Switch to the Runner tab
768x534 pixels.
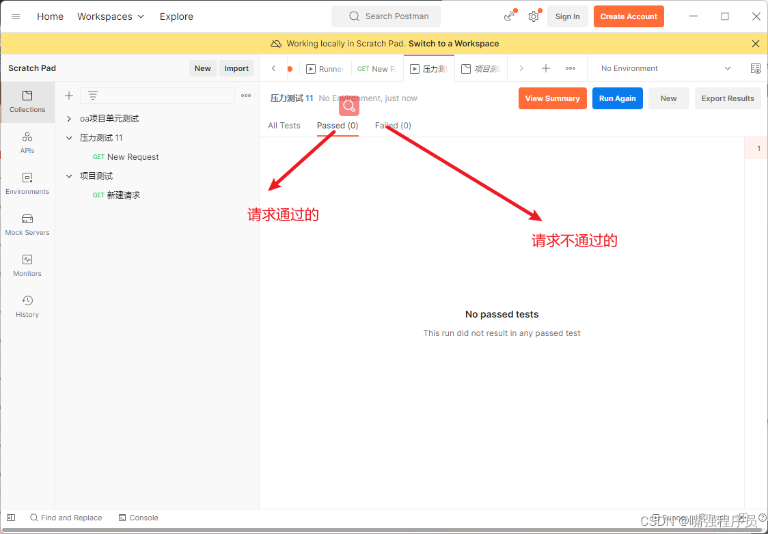pos(325,69)
